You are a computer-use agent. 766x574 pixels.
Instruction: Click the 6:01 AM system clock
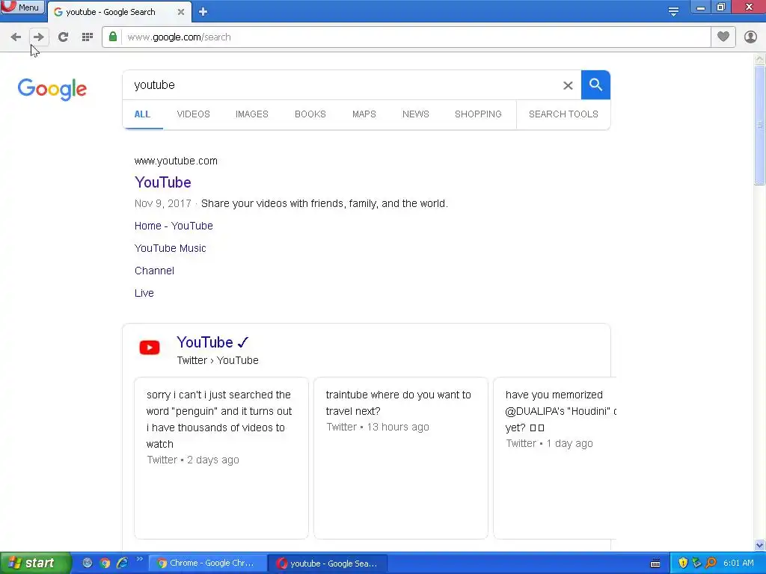point(738,564)
